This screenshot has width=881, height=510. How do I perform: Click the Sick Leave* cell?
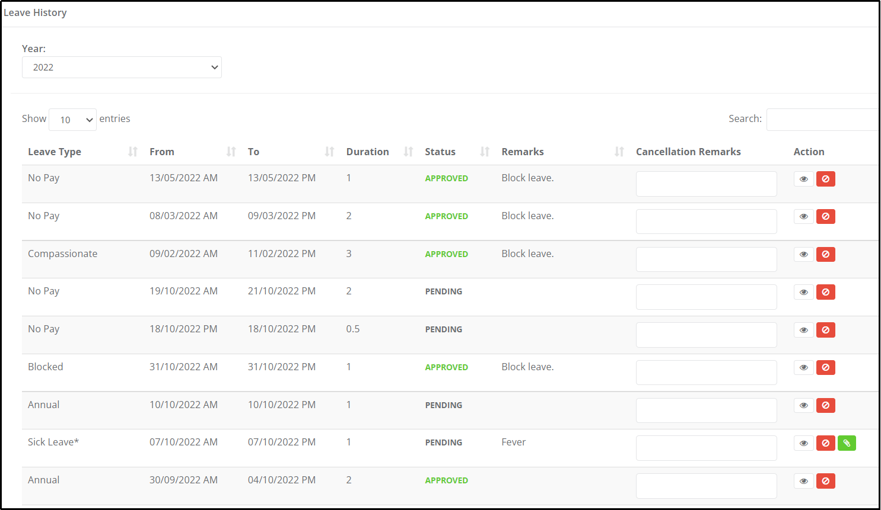(53, 442)
